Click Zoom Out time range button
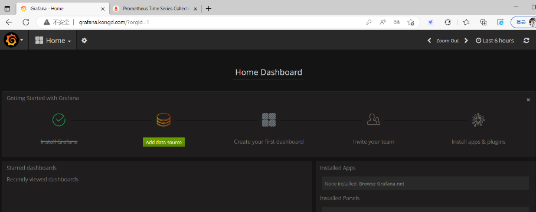The image size is (536, 212). coord(447,41)
